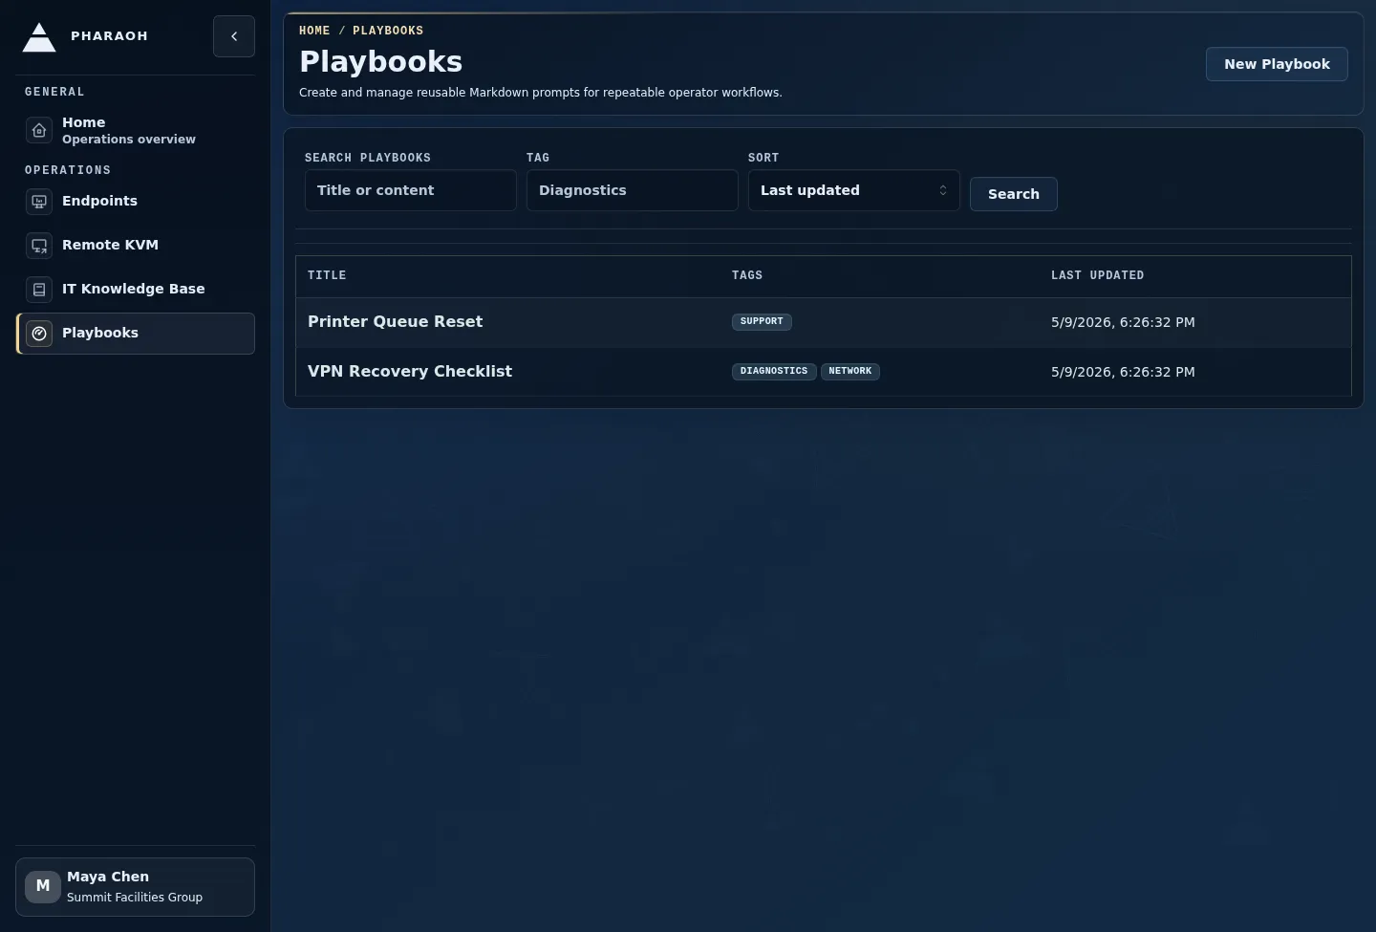The width and height of the screenshot is (1376, 932).
Task: Click the Playbooks gauge icon
Action: tap(39, 334)
